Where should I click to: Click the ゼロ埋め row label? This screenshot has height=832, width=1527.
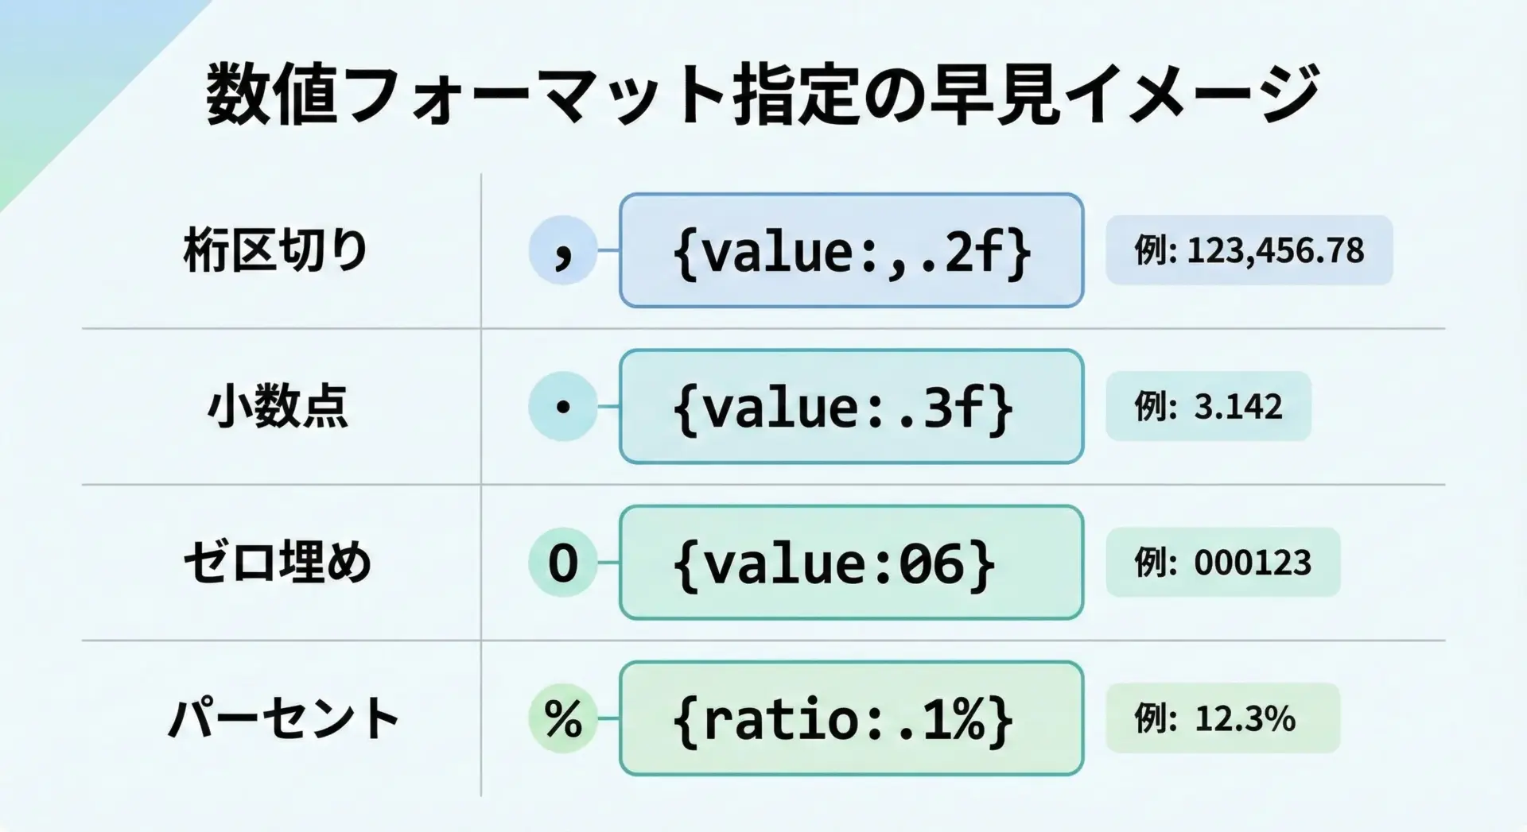pos(278,563)
